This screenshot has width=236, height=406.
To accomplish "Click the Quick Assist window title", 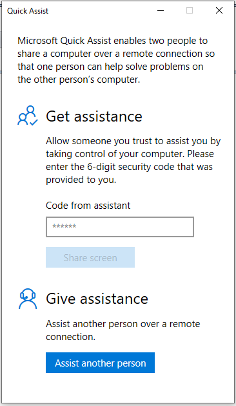I will [28, 11].
